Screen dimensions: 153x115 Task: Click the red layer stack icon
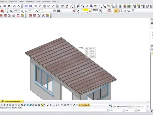(125, 6)
